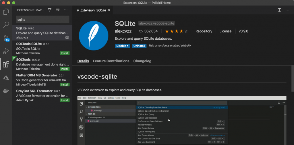Open the Azure view in activity bar
Viewport: 294px width, 145px height.
6,78
